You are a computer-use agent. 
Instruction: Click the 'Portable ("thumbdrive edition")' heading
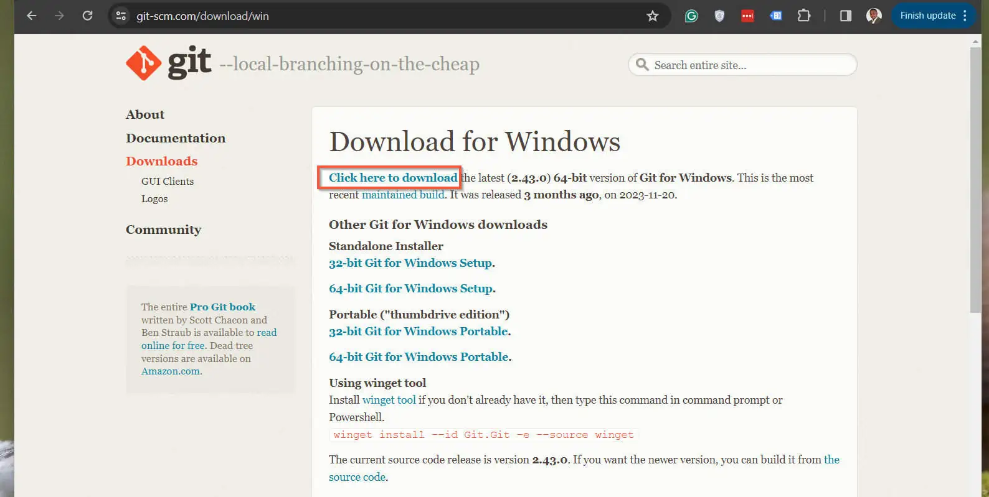click(419, 315)
